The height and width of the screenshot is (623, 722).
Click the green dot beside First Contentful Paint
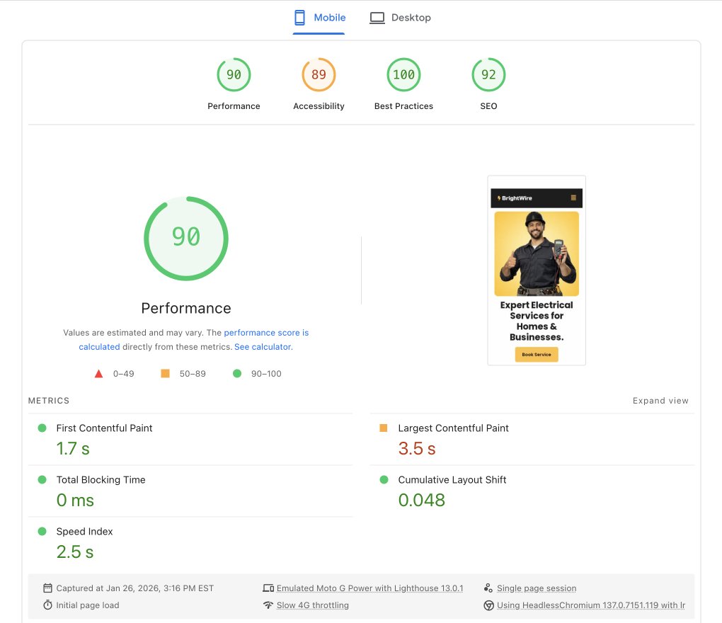tap(42, 428)
